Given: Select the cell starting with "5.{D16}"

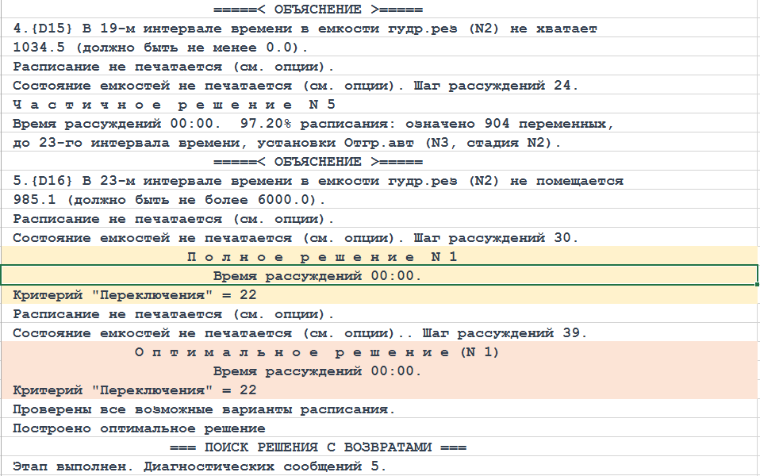Looking at the screenshot, I should [x=317, y=181].
